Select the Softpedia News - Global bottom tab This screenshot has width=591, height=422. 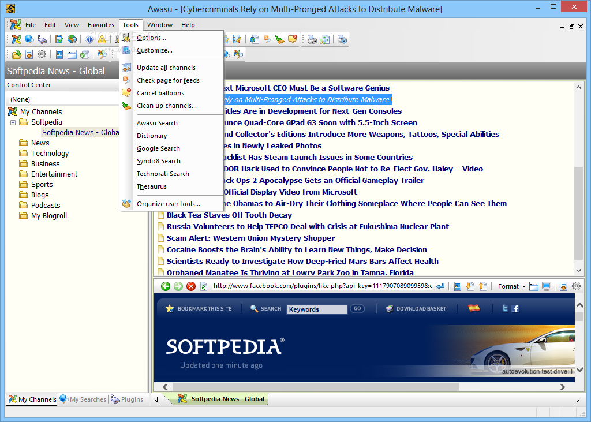[222, 399]
